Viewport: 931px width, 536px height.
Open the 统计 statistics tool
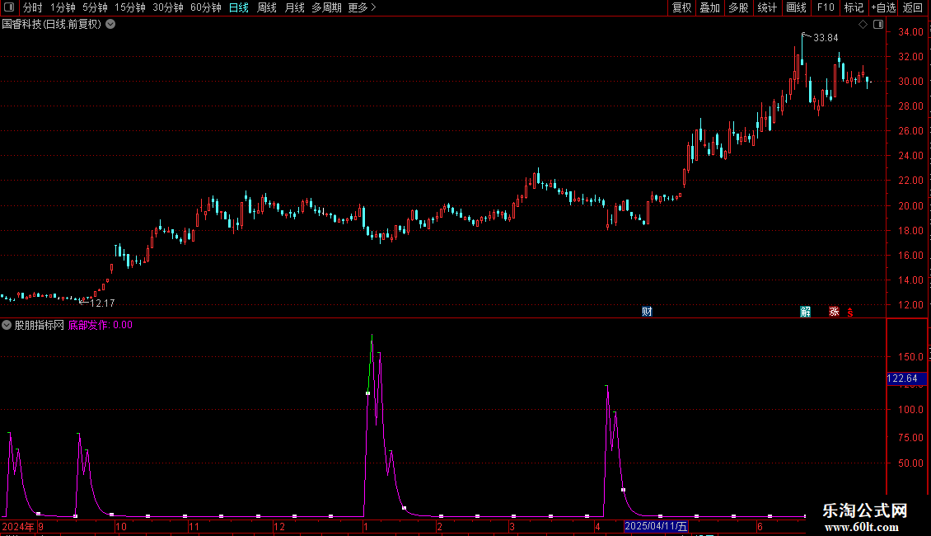[x=766, y=7]
